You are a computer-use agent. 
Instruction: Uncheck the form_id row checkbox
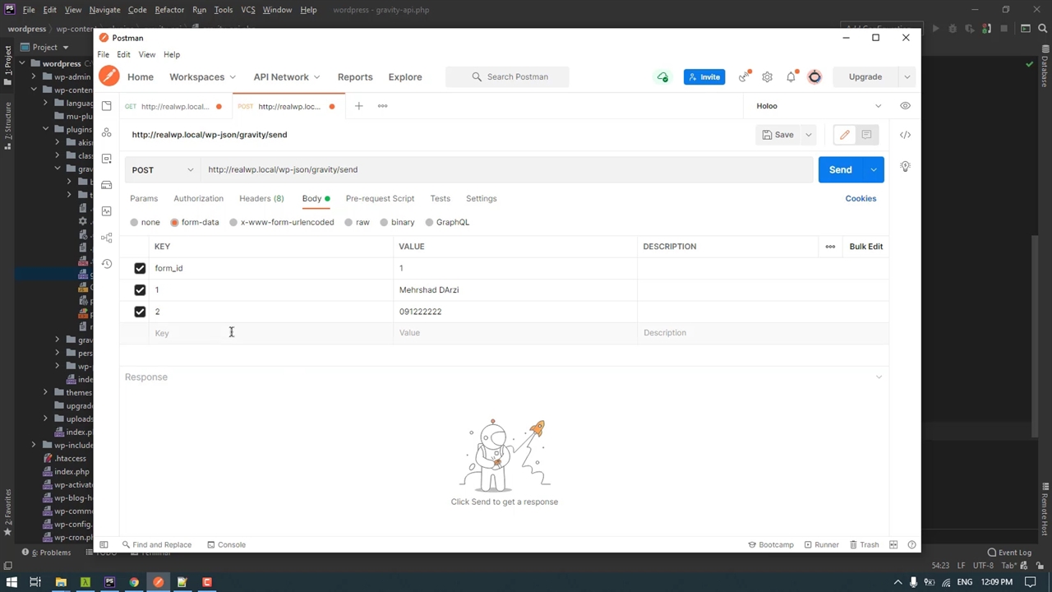140,268
